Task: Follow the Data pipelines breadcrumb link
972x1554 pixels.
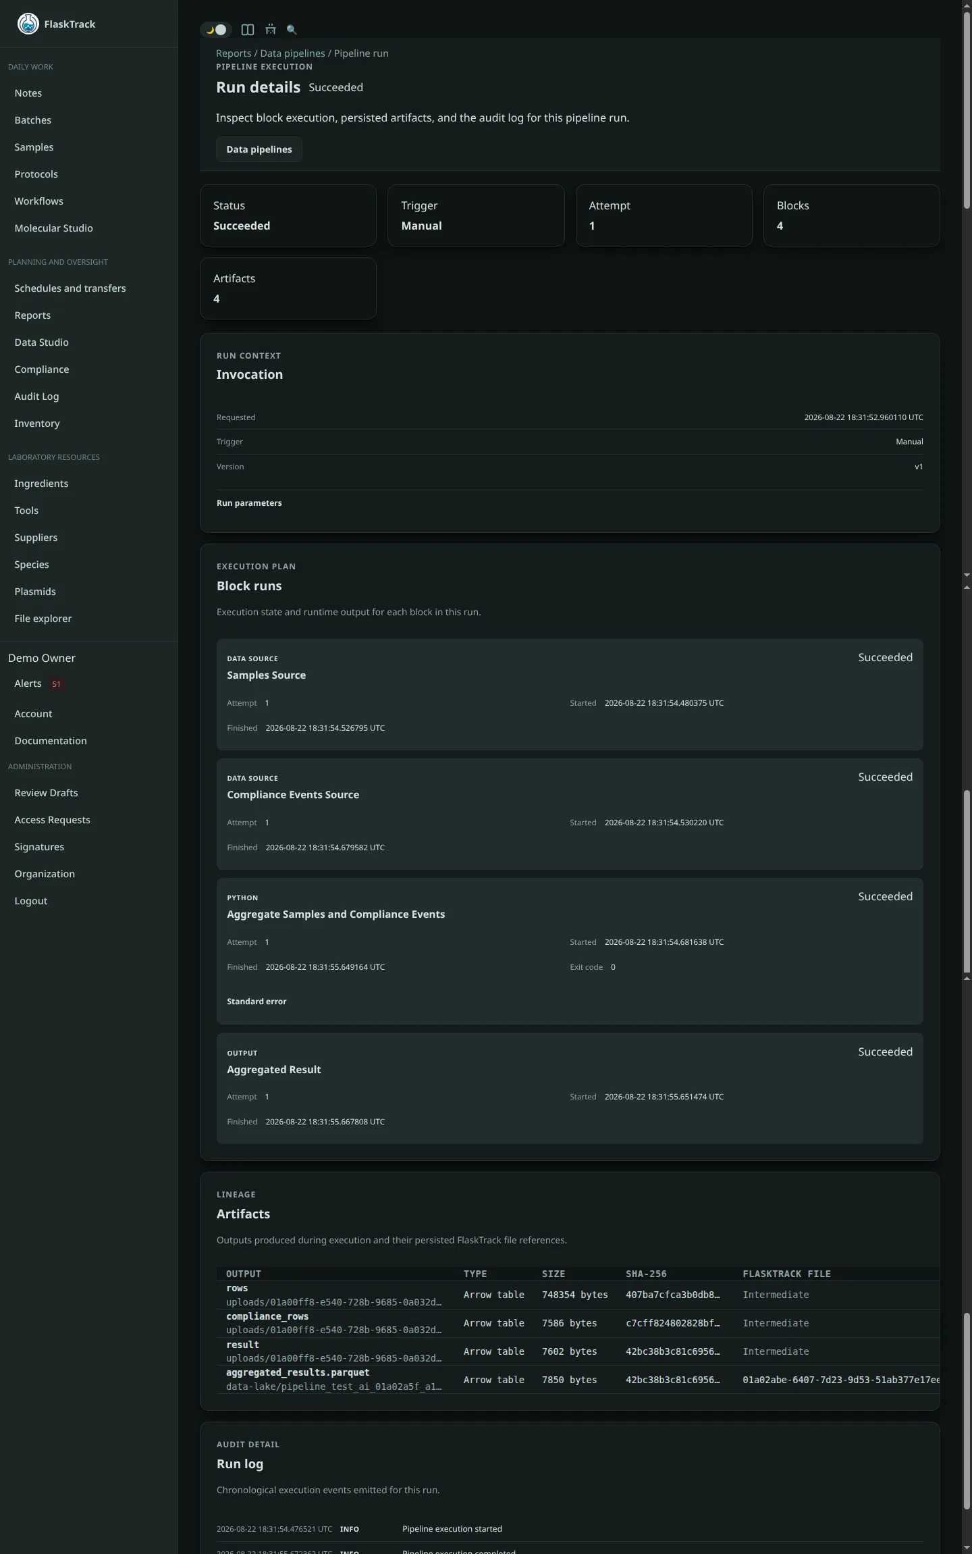Action: (x=292, y=53)
